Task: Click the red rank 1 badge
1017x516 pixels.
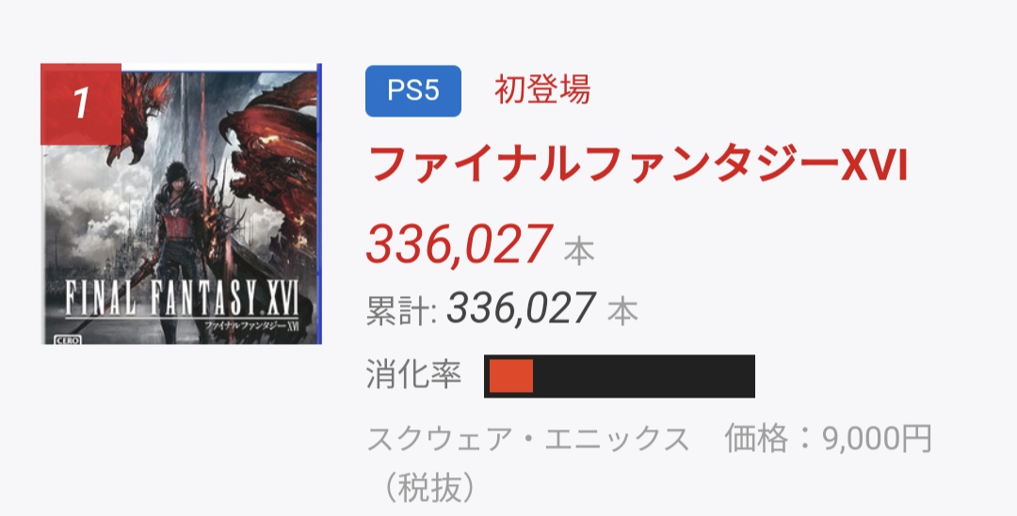Action: [x=81, y=103]
